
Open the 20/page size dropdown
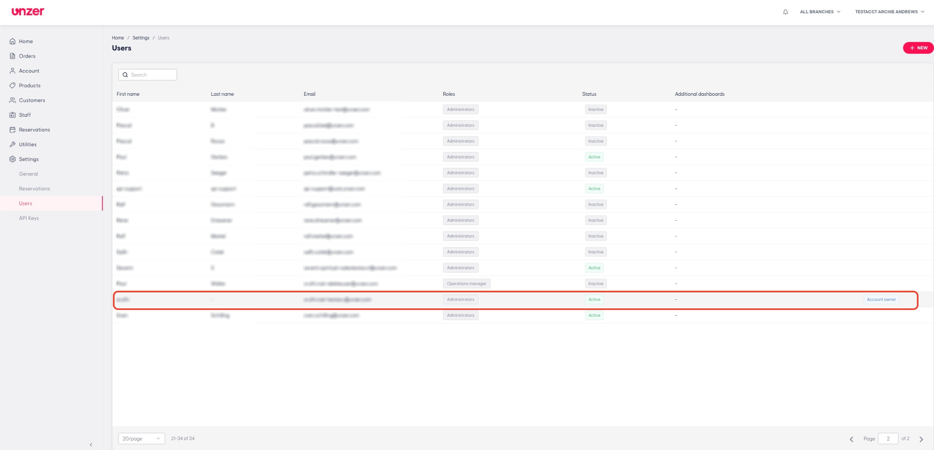tap(142, 438)
